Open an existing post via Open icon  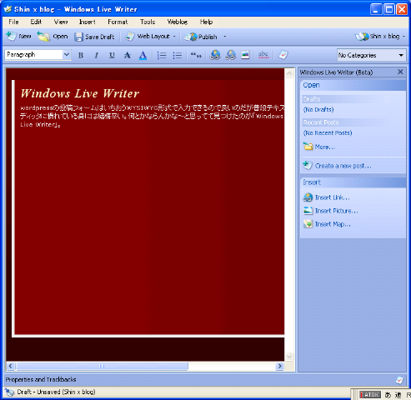43,37
